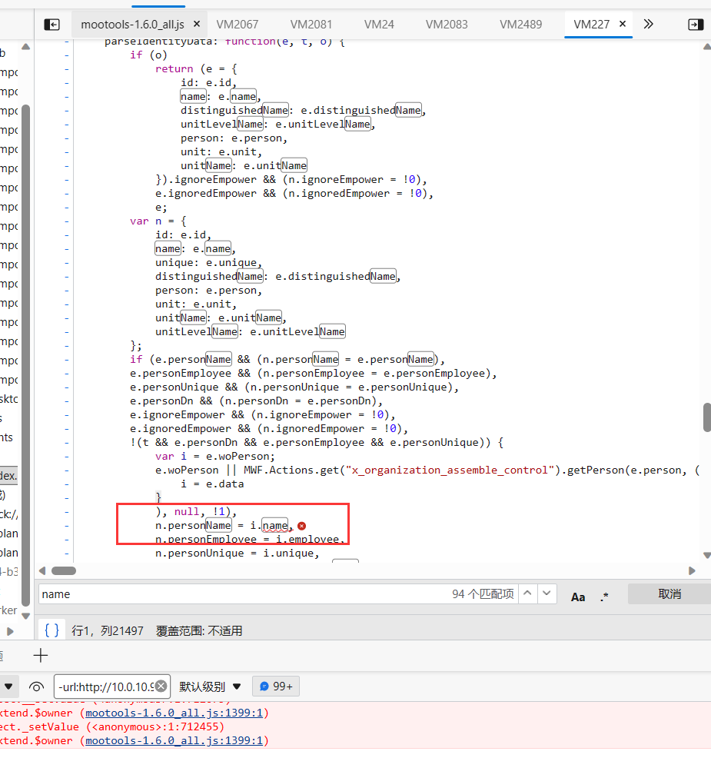
Task: Toggle the left navigator sidebar icon
Action: pyautogui.click(x=51, y=24)
